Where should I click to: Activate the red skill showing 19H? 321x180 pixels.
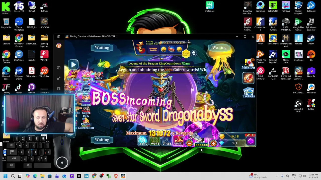(x=178, y=140)
